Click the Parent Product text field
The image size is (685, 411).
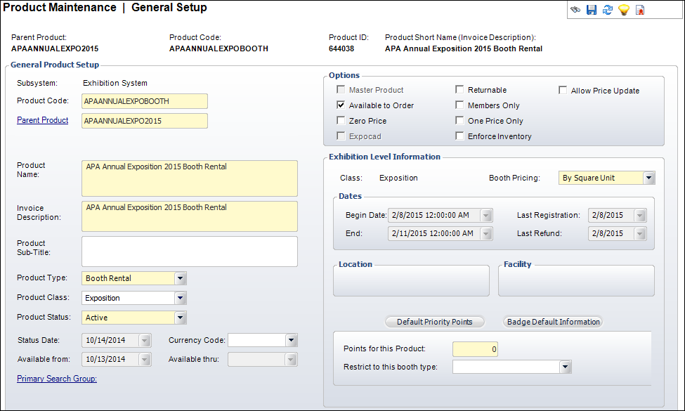coord(145,121)
